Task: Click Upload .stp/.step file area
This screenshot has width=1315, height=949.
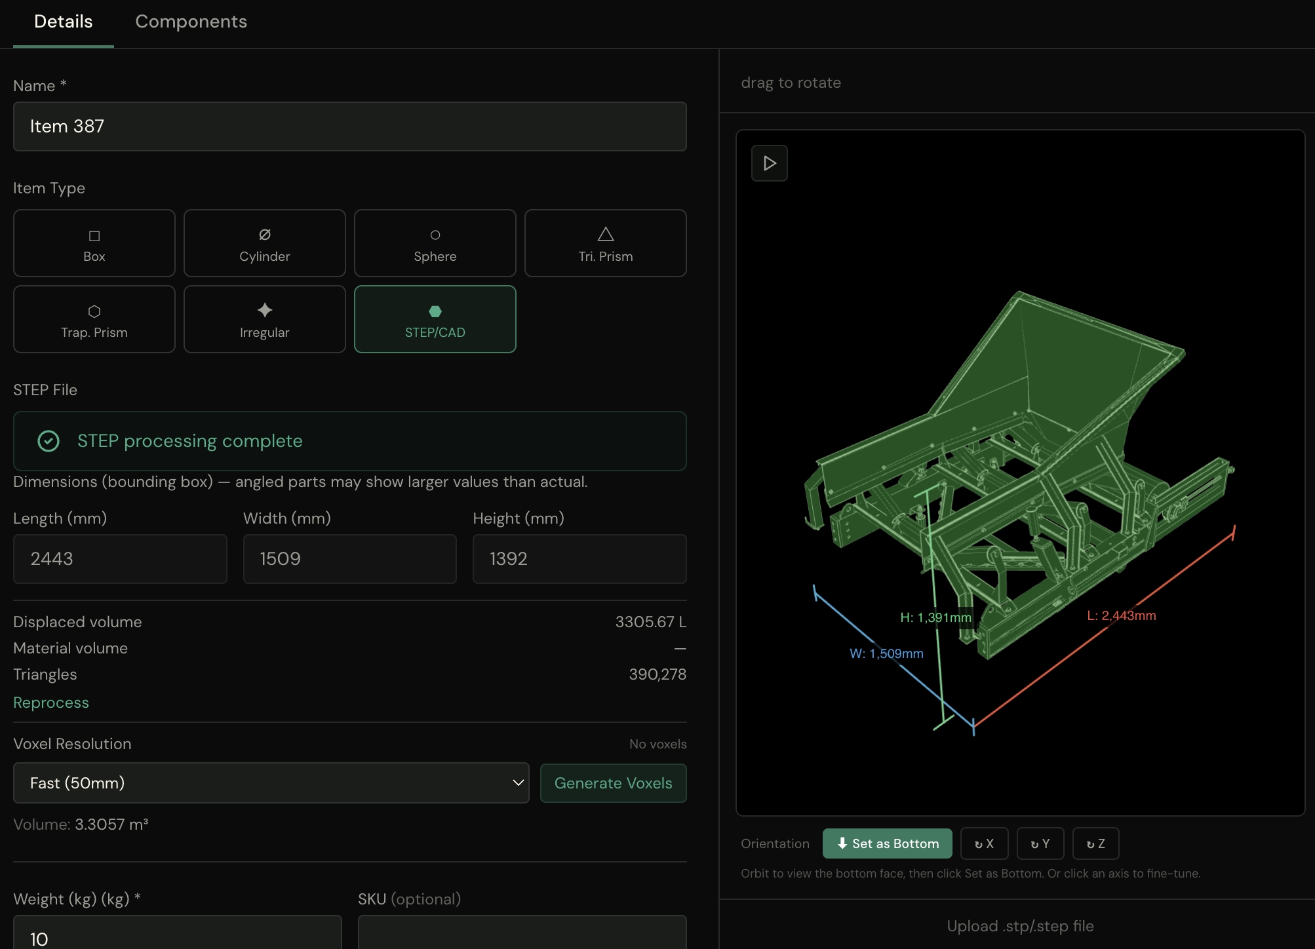Action: coord(1020,926)
